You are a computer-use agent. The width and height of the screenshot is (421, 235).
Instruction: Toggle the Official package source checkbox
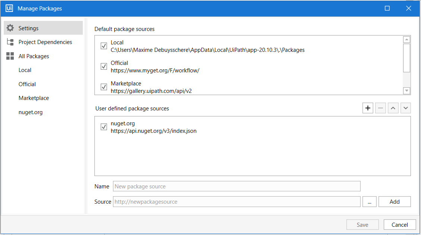pyautogui.click(x=104, y=66)
